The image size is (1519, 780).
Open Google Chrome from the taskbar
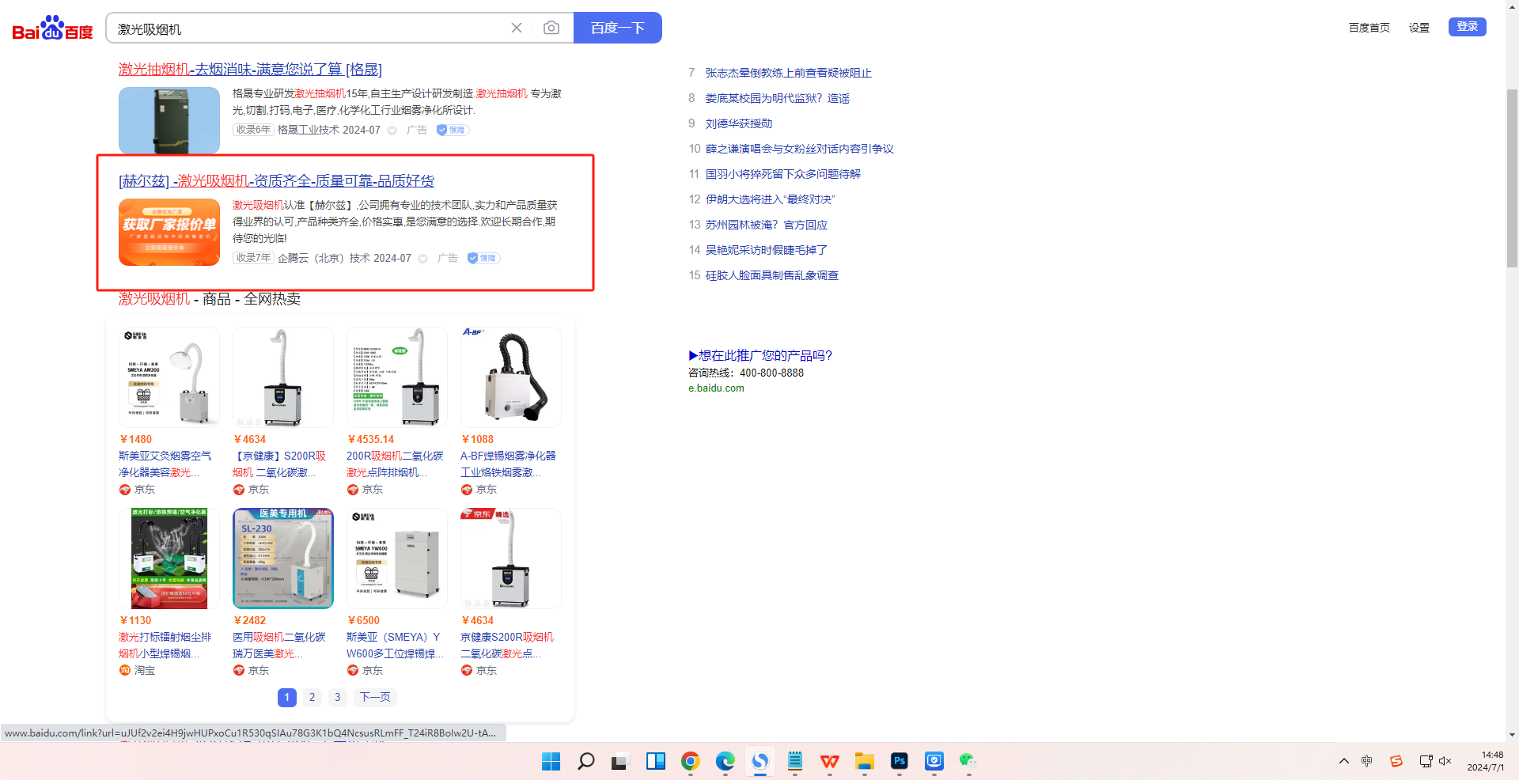[690, 762]
